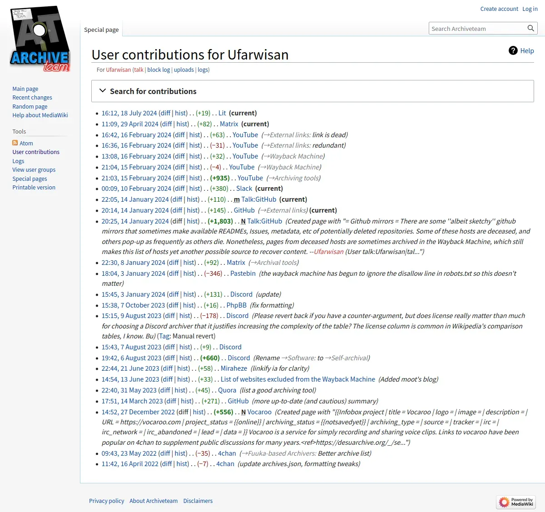
Task: Open the Pastebin page link
Action: [x=243, y=273]
